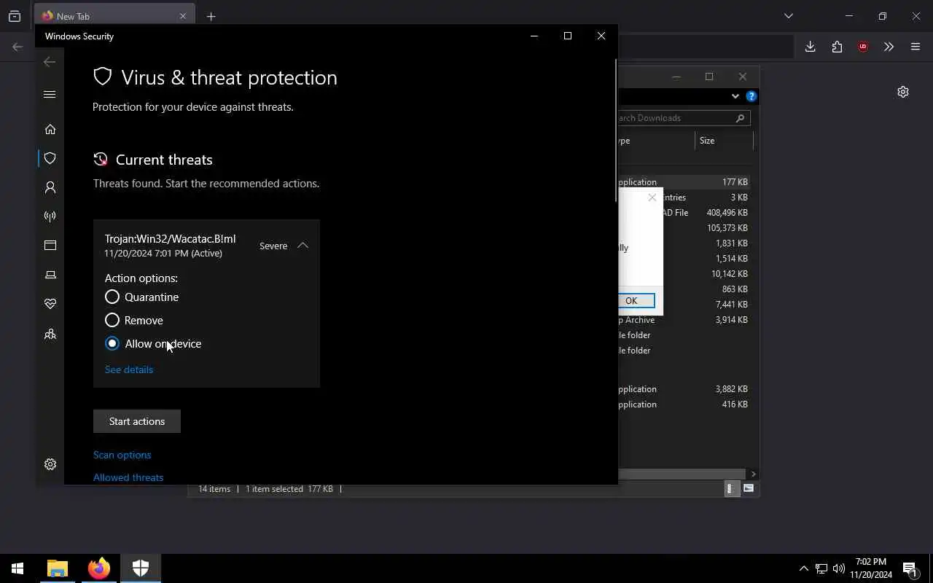Select the New Tab browser tab
Image resolution: width=933 pixels, height=583 pixels.
click(114, 16)
